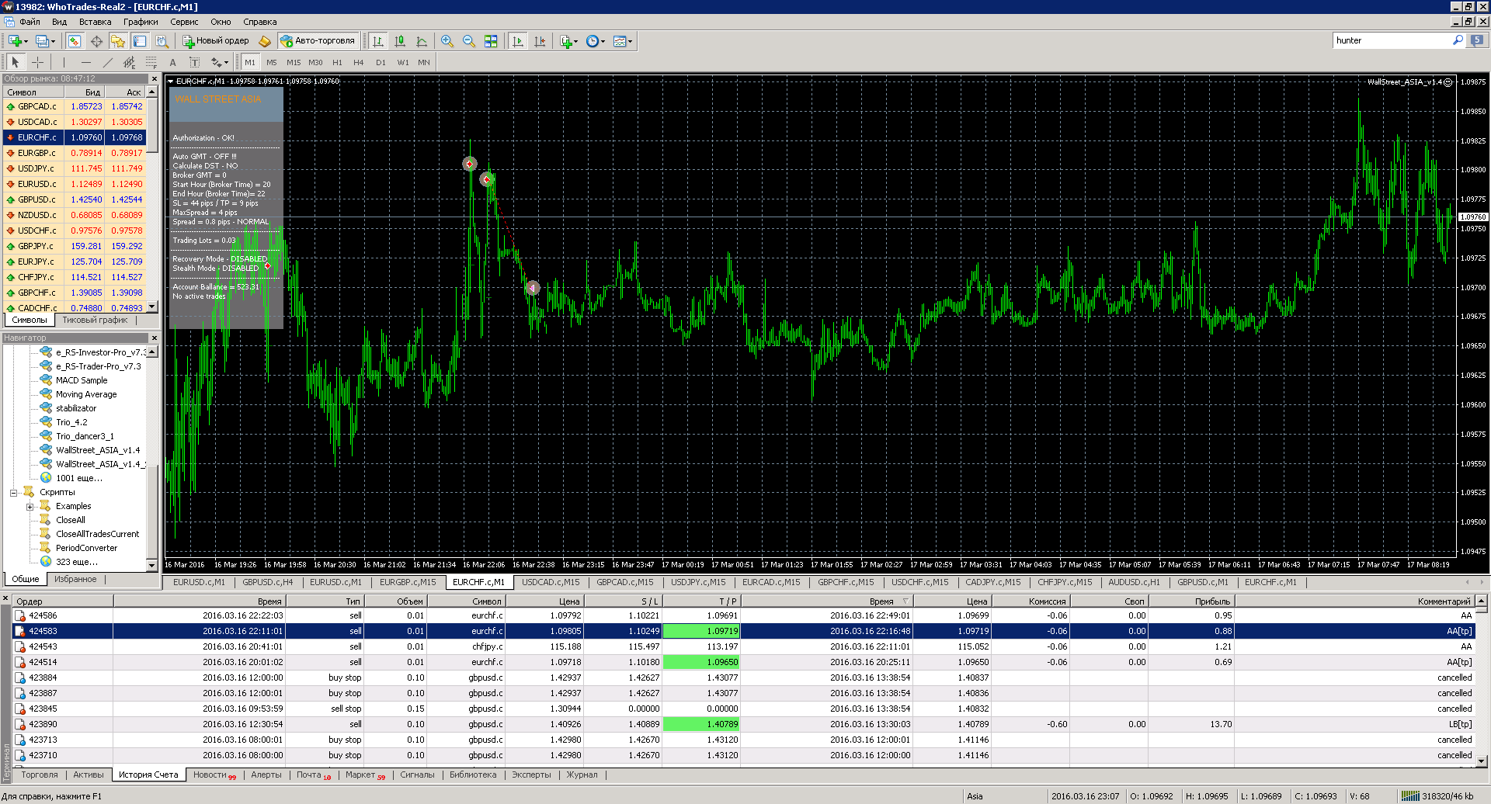Toggle the Data Window crosshair icon
Screen dimensions: 1491x804
pyautogui.click(x=96, y=41)
